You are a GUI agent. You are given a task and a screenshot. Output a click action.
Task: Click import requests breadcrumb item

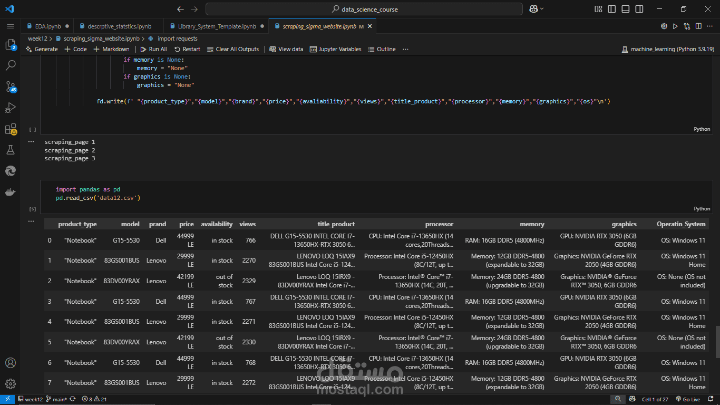click(178, 38)
